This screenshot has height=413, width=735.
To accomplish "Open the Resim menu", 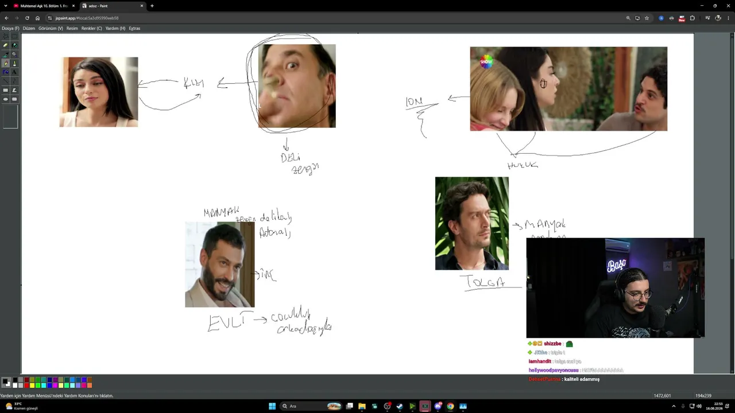I will (72, 28).
